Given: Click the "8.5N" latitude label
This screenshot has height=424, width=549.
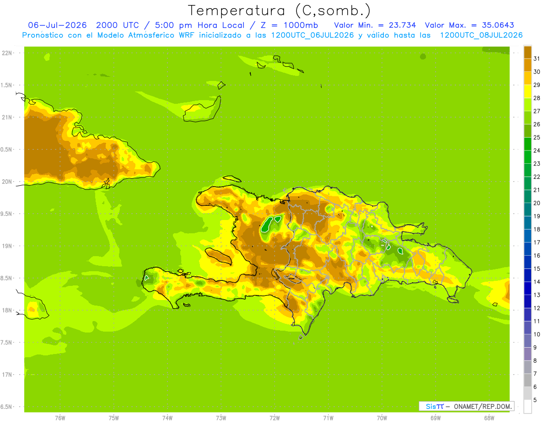Looking at the screenshot, I should tap(7, 278).
